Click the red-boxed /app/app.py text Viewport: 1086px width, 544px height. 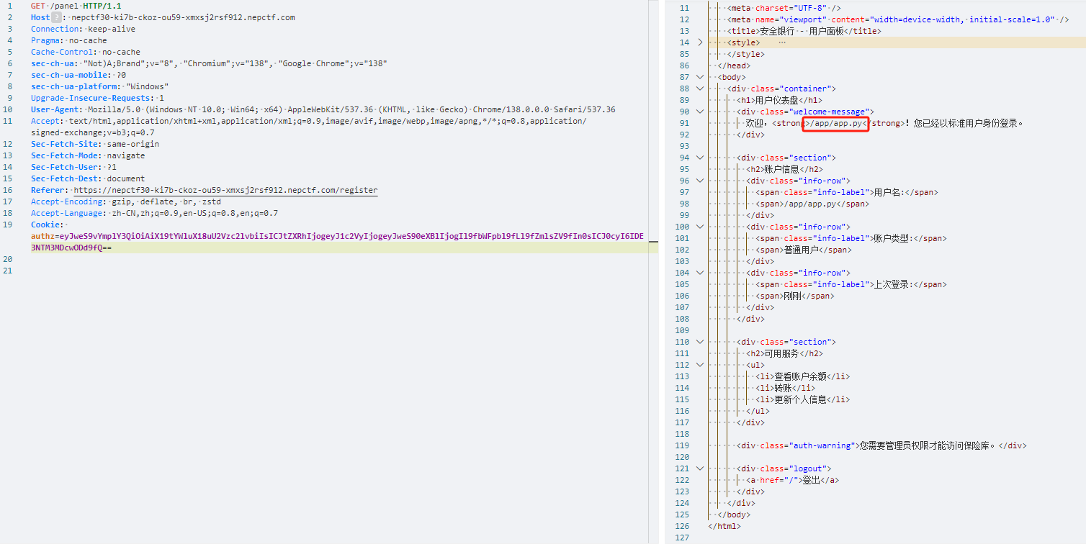pos(835,123)
